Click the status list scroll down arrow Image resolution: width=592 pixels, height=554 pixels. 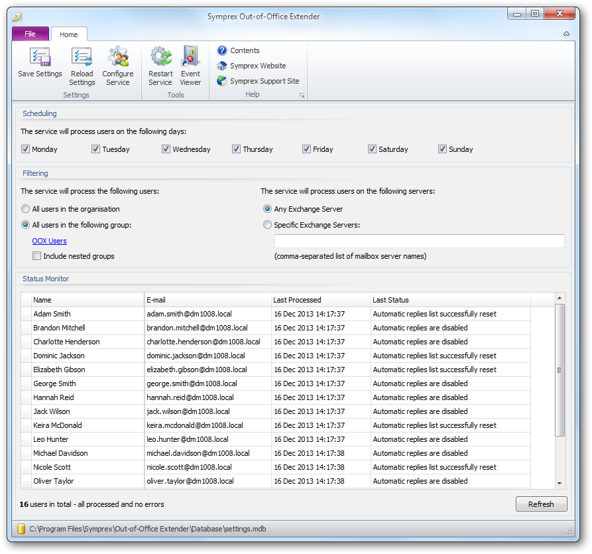tap(560, 483)
